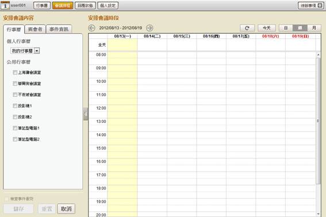Check the 筆記型電腦2 checkbox

(15, 139)
